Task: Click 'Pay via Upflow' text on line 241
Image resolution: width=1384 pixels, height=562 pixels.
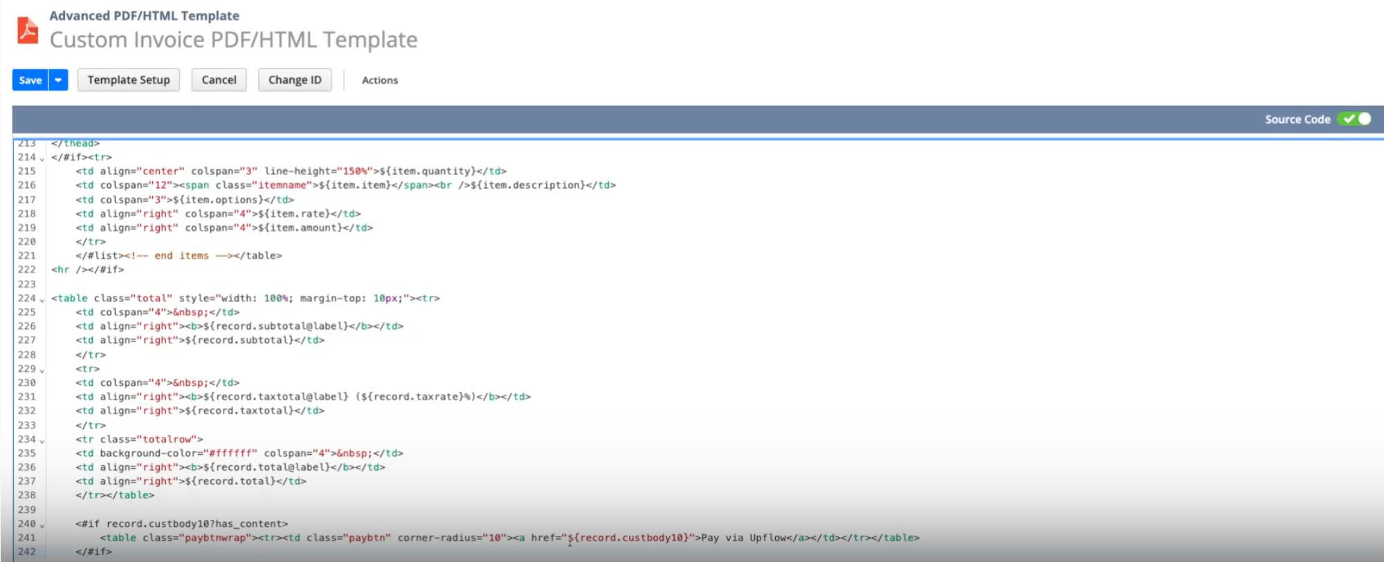Action: click(743, 538)
